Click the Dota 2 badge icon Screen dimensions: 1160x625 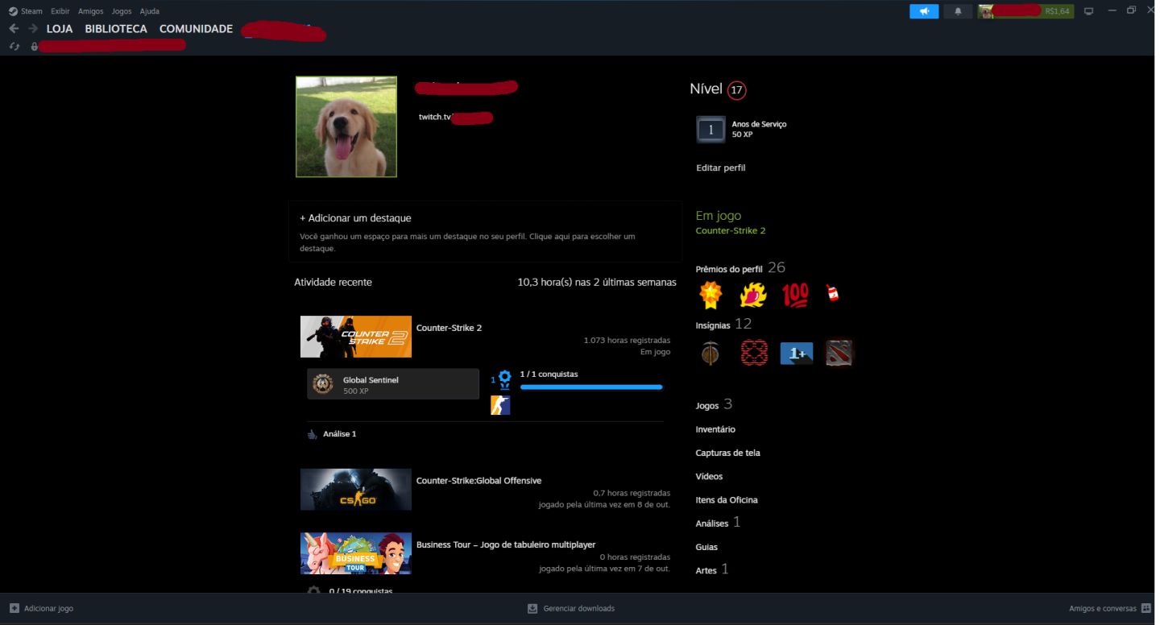tap(839, 353)
